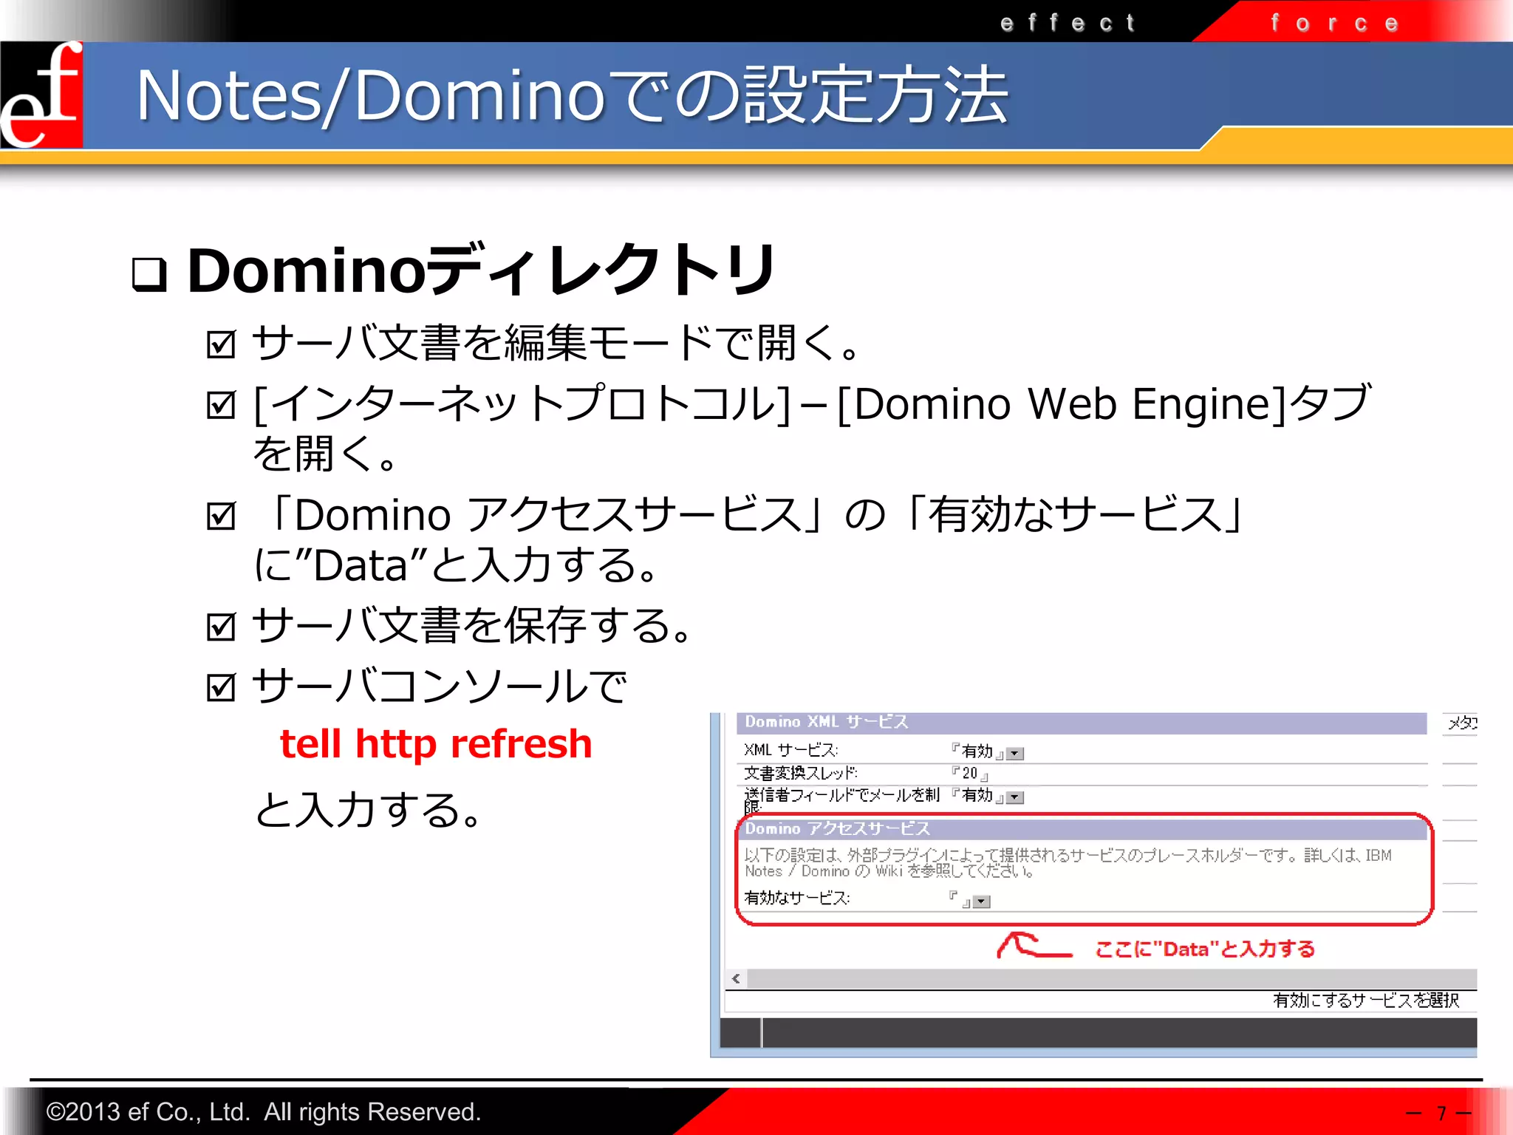The image size is (1513, 1135).
Task: Open the XML サービス dropdown arrow
Action: pos(1016,754)
